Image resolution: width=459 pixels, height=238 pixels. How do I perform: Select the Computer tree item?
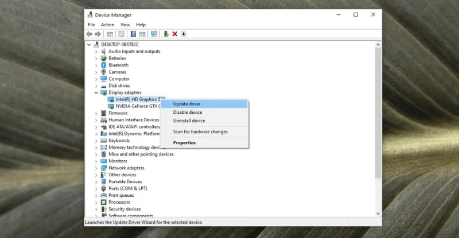(119, 79)
